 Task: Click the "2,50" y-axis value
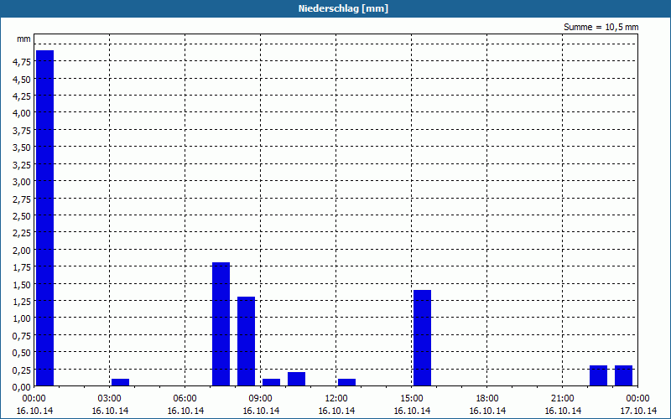[x=22, y=216]
